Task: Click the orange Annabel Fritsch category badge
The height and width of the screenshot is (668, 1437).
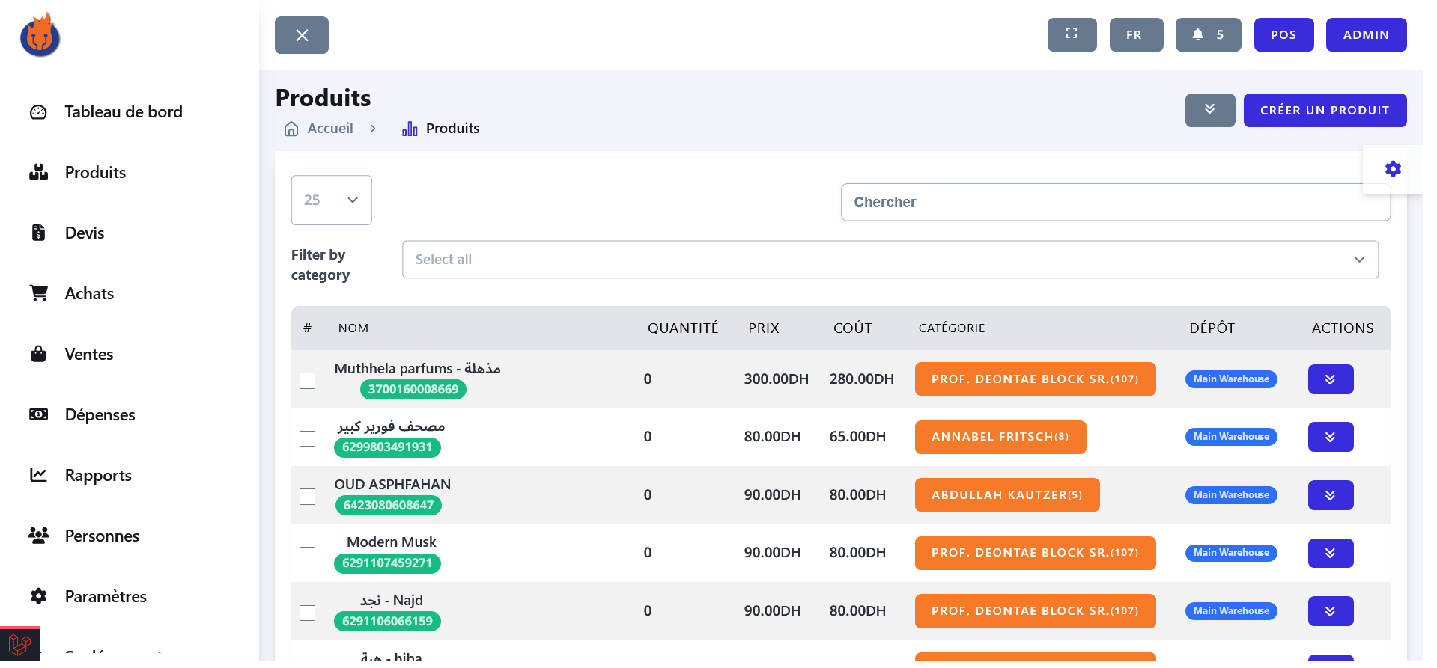Action: point(1000,437)
